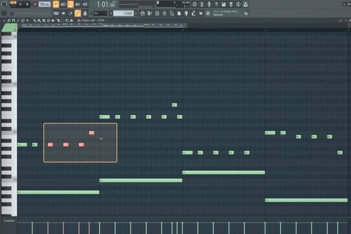The width and height of the screenshot is (351, 234).
Task: Open project info with the circled i icon
Action: click(x=238, y=4)
